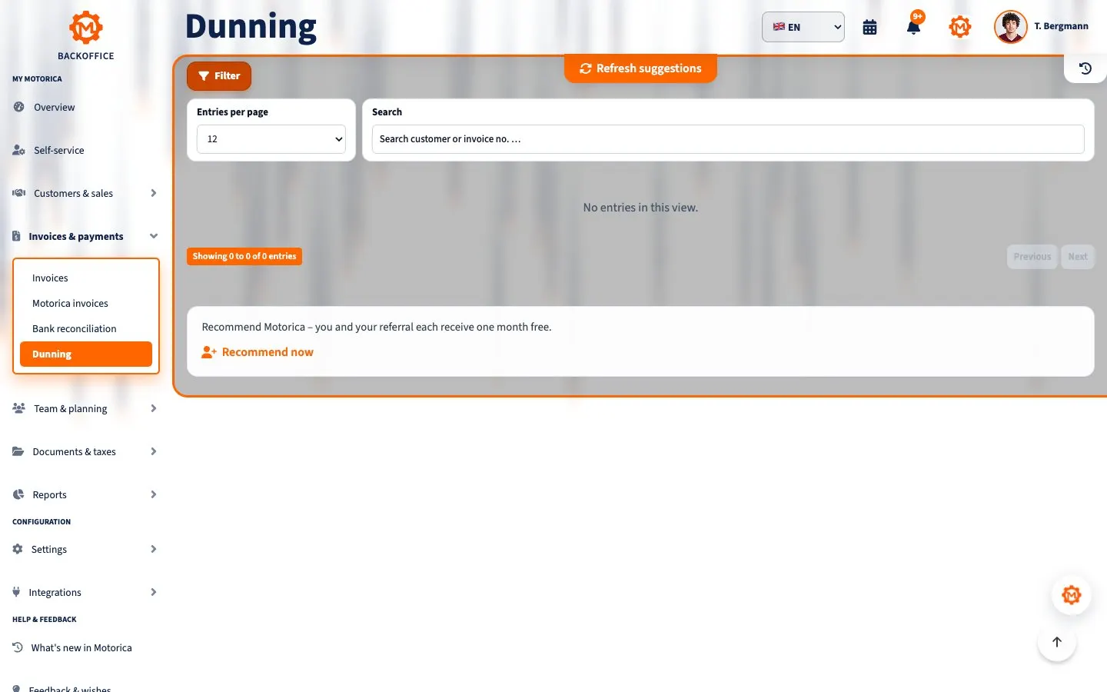Open T. Bergmann profile avatar
Viewport: 1107px width, 692px height.
(x=1010, y=27)
